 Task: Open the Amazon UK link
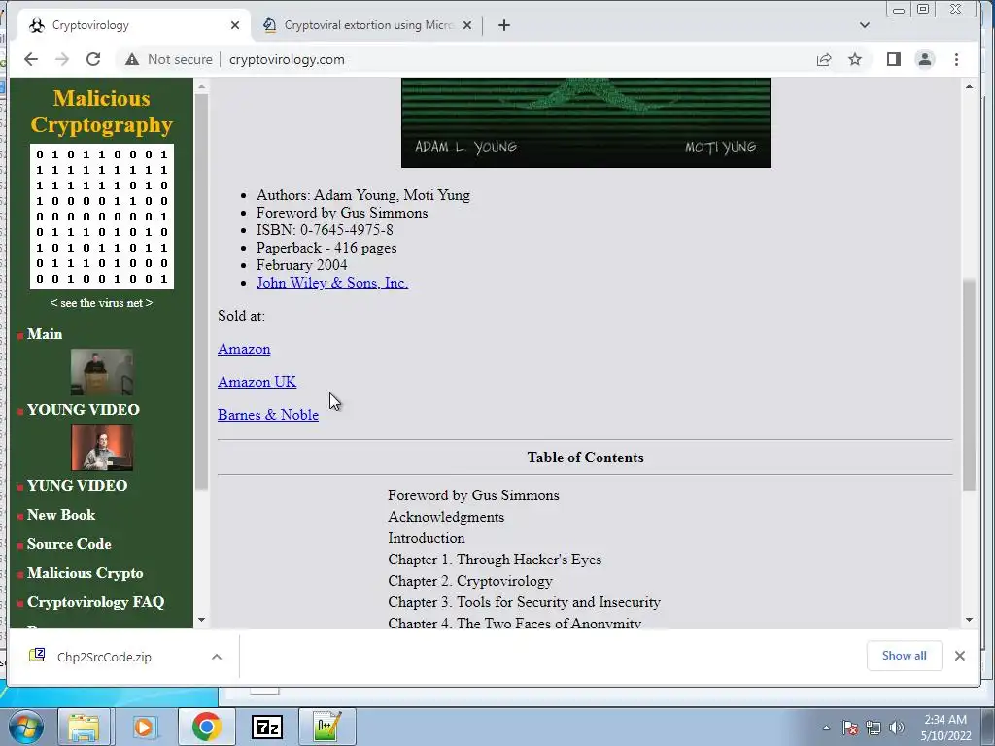tap(257, 382)
